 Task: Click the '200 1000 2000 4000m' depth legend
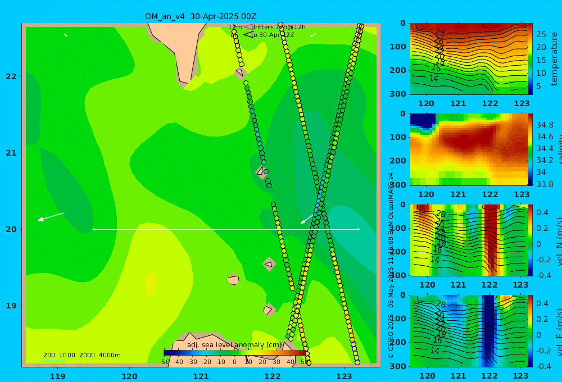click(x=82, y=355)
